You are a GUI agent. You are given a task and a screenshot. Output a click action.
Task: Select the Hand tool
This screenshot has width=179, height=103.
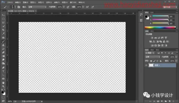[3, 83]
